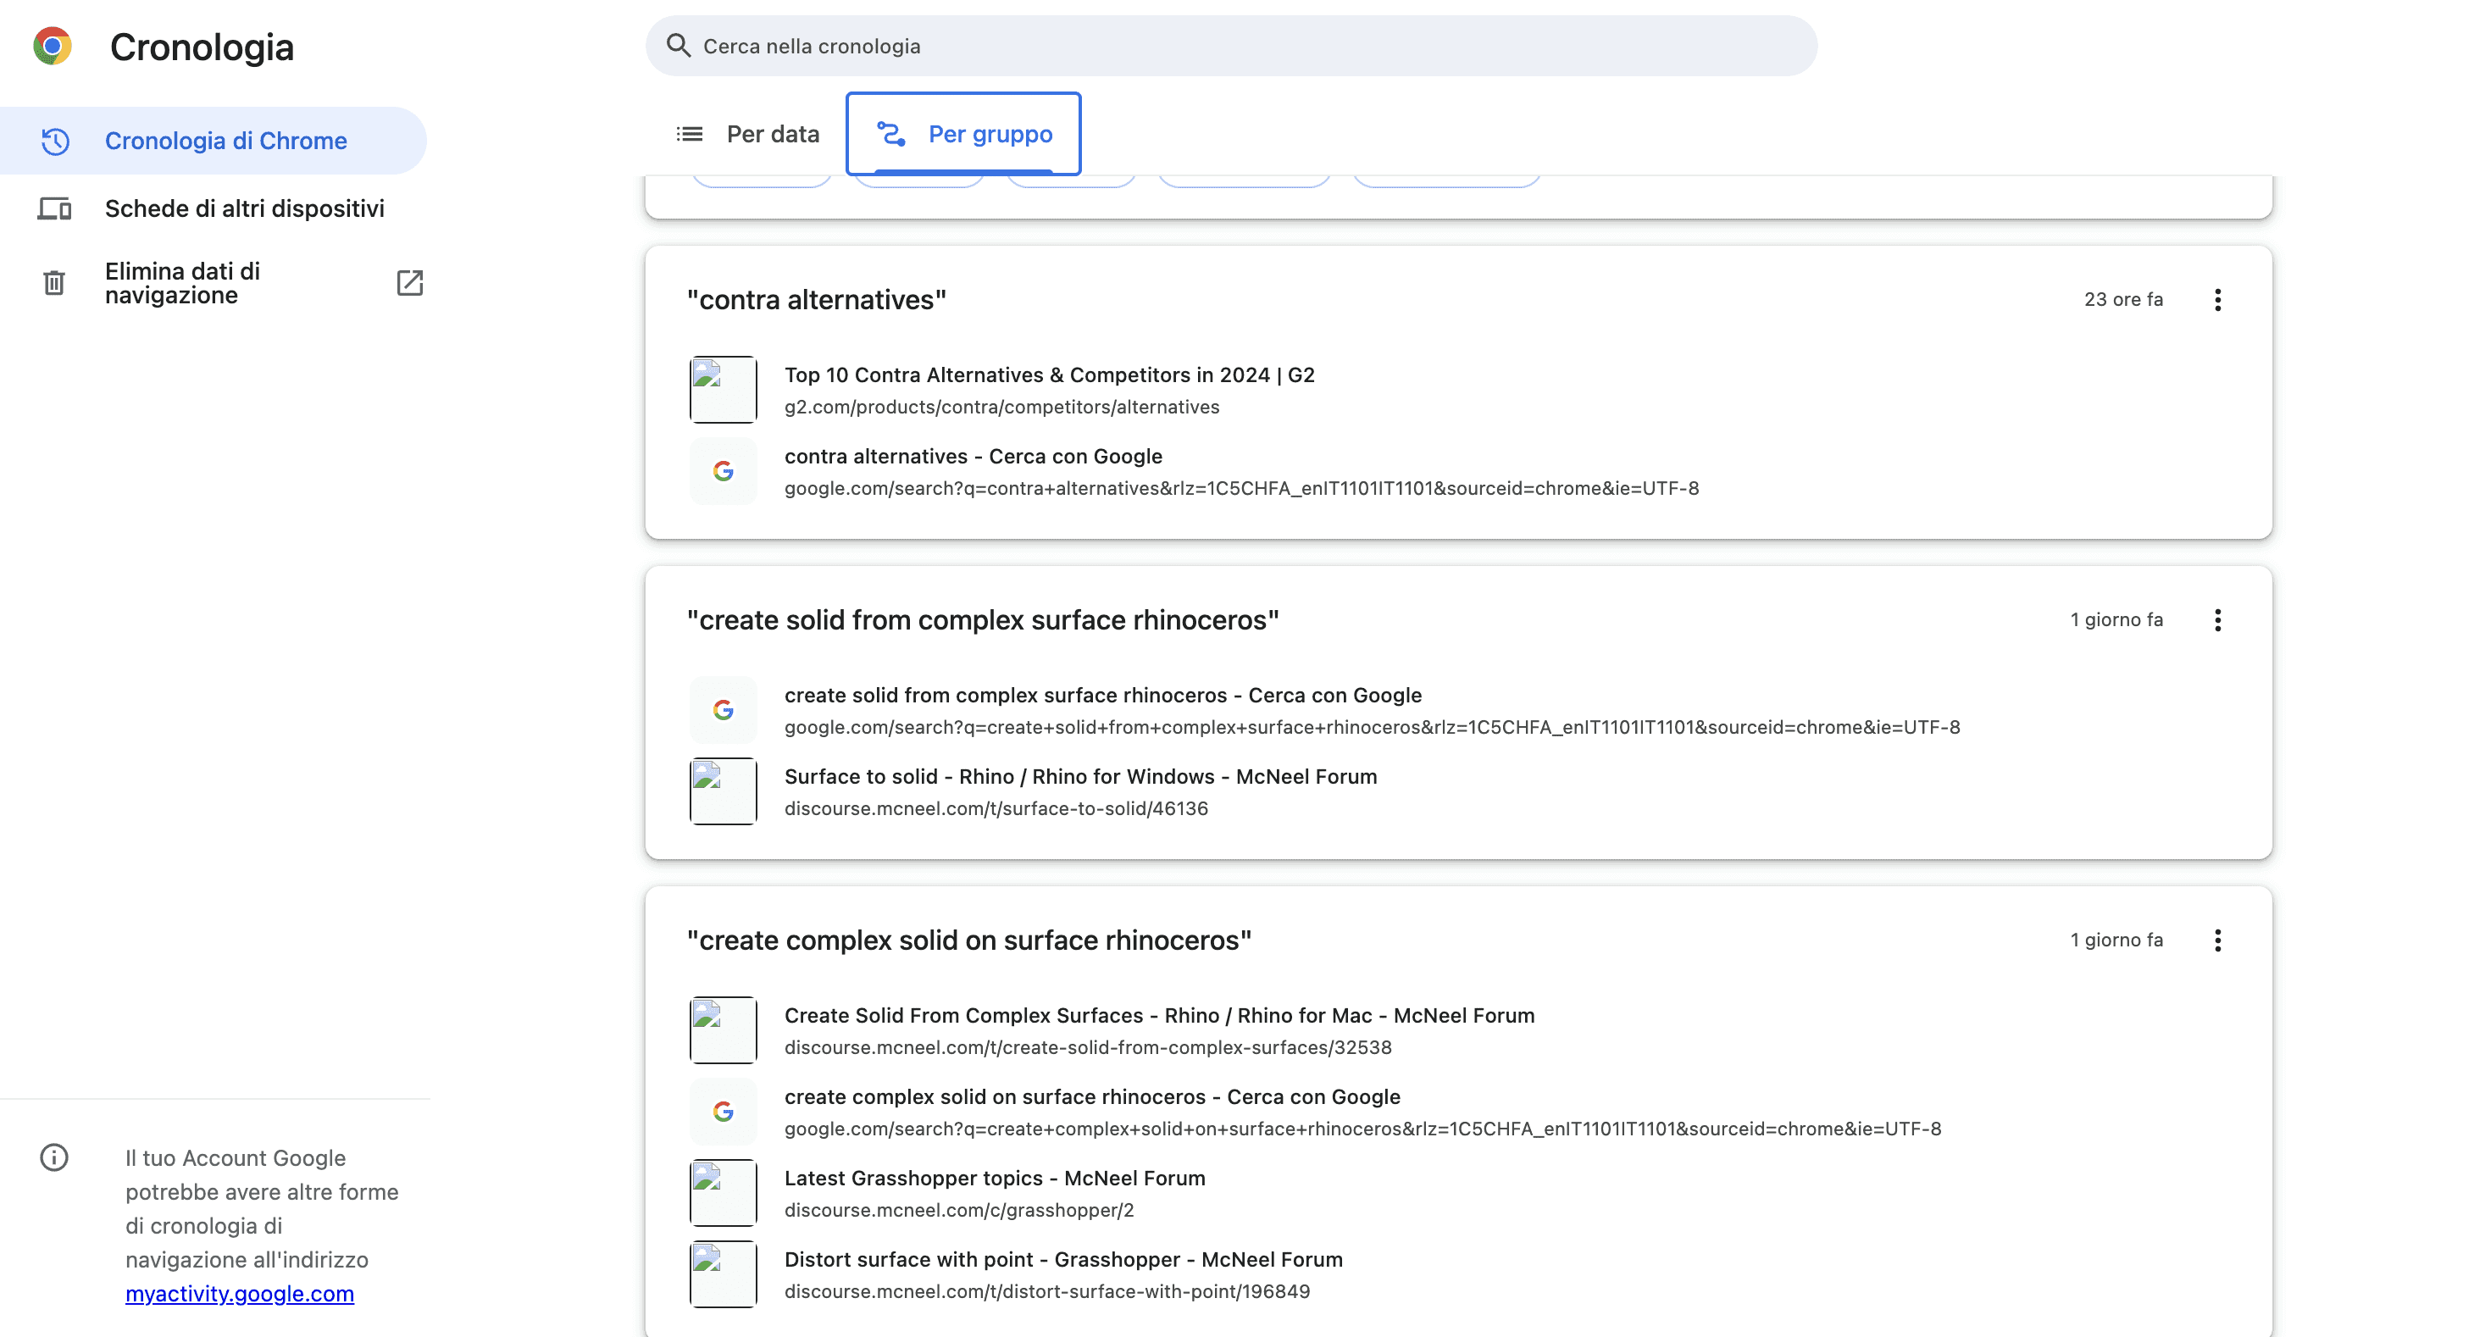Click Google favicon of create complex solid search
The width and height of the screenshot is (2474, 1337).
[x=724, y=1112]
